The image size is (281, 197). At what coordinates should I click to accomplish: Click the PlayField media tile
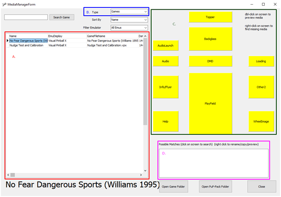tap(210, 103)
